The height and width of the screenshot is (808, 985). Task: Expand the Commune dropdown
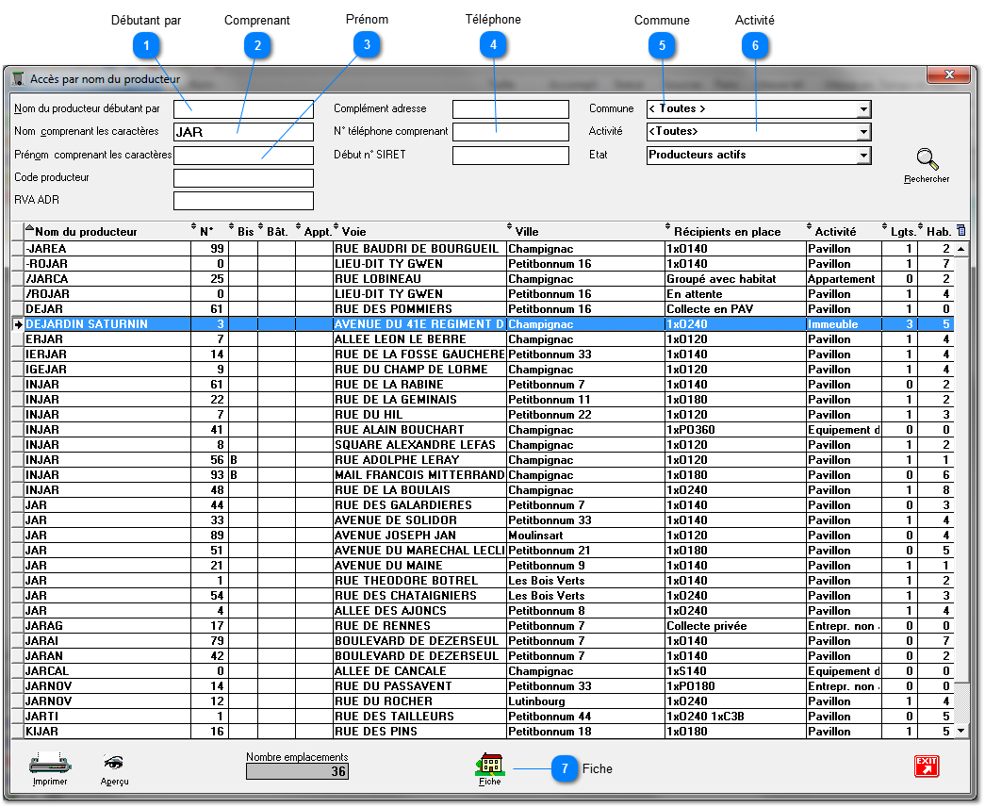coord(863,109)
